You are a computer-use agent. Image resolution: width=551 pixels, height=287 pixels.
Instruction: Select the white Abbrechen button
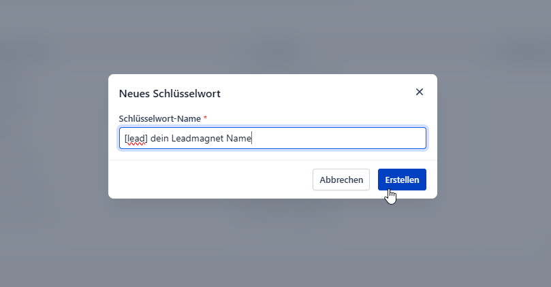[341, 180]
